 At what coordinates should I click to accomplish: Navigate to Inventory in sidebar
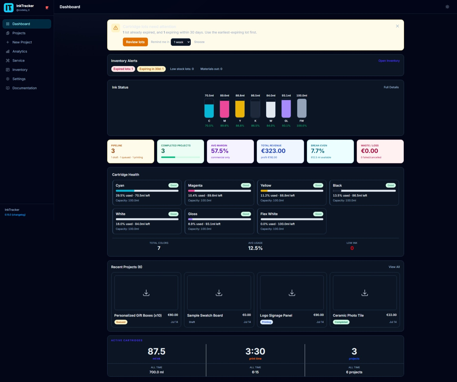click(27, 70)
